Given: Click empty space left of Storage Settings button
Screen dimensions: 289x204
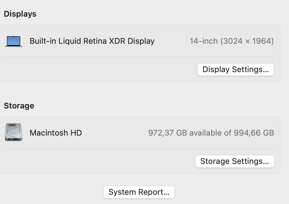Looking at the screenshot, I should pos(99,161).
